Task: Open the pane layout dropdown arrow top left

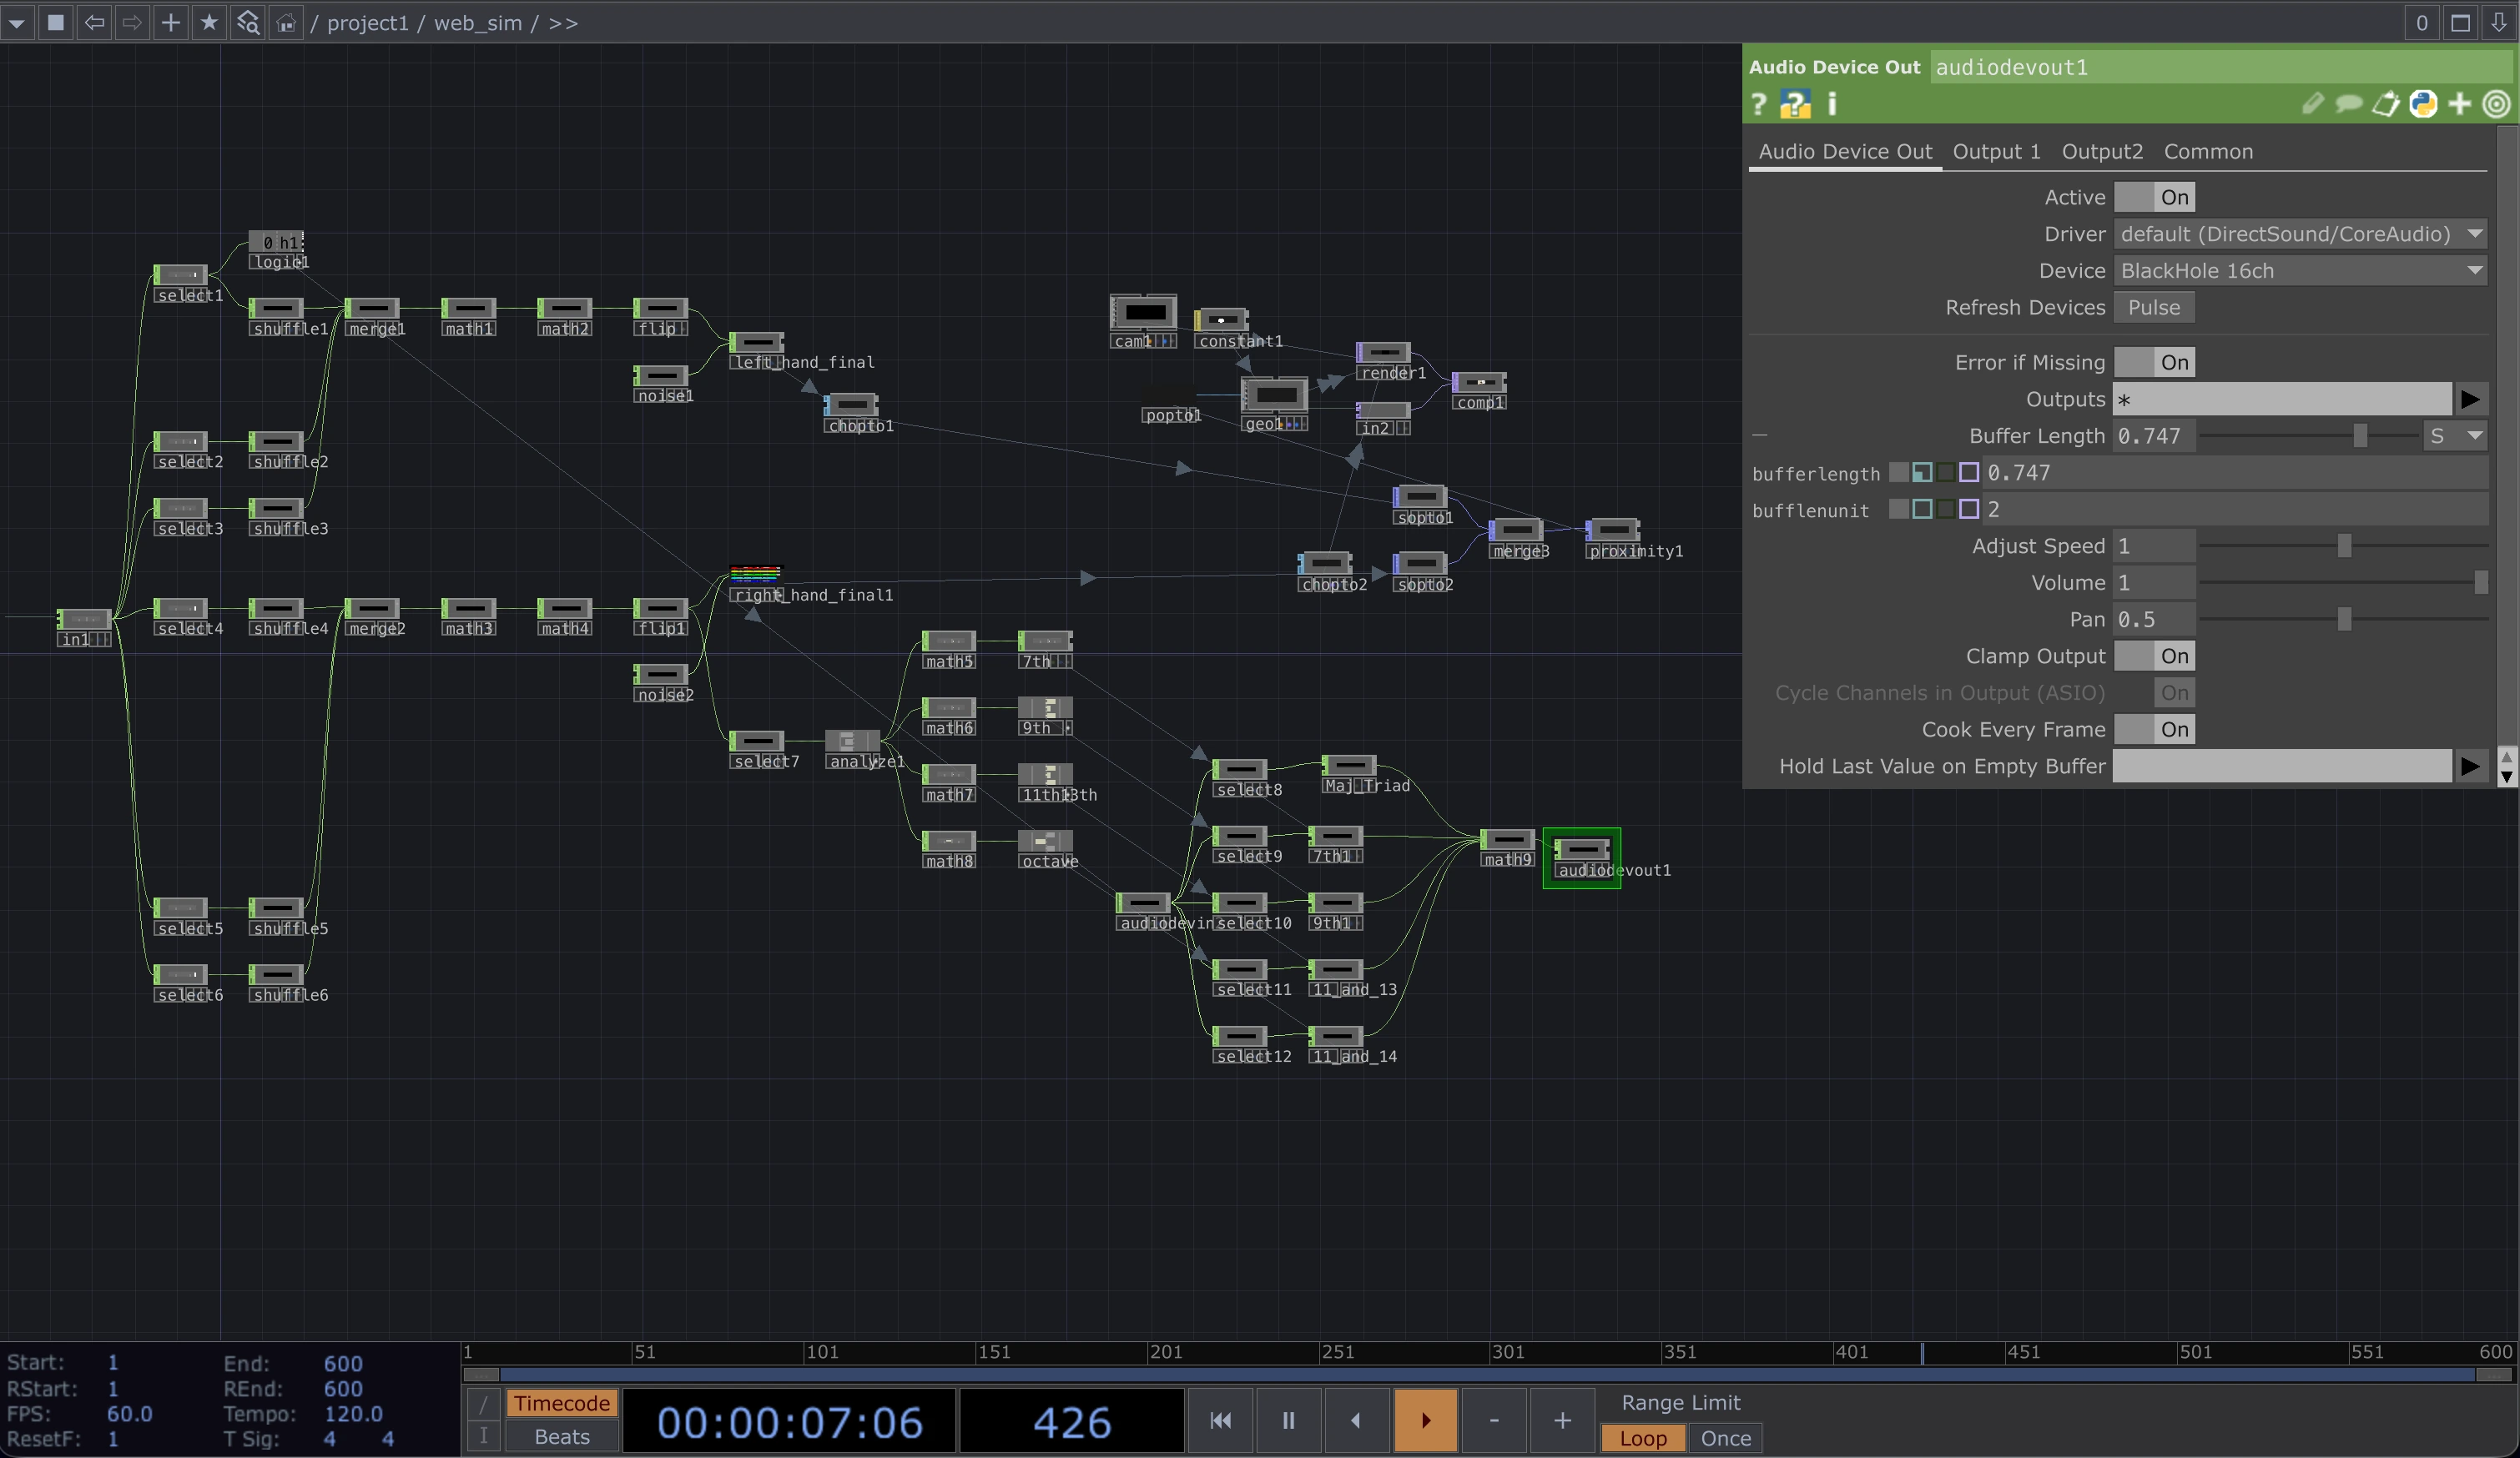Action: [x=18, y=22]
